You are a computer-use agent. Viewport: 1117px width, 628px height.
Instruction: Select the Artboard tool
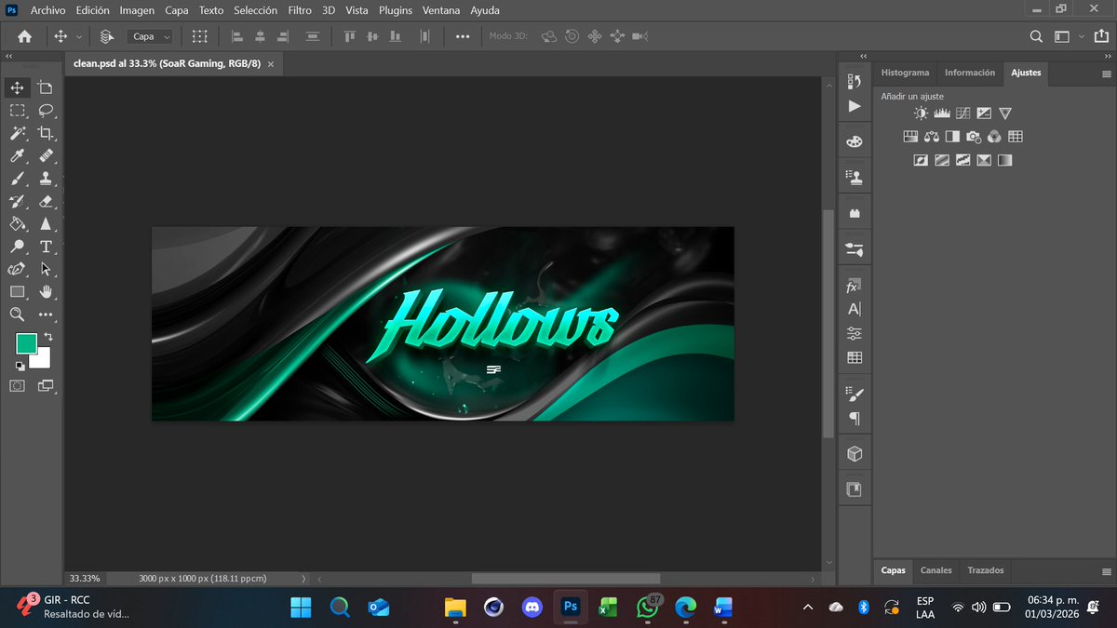coord(46,87)
